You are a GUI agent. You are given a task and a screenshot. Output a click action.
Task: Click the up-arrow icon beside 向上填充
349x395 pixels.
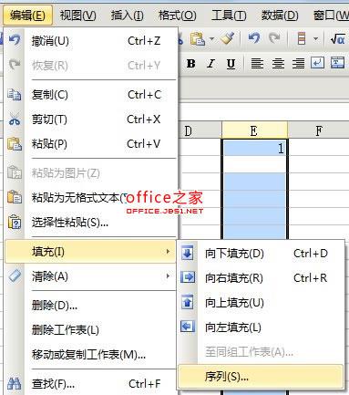(x=188, y=302)
